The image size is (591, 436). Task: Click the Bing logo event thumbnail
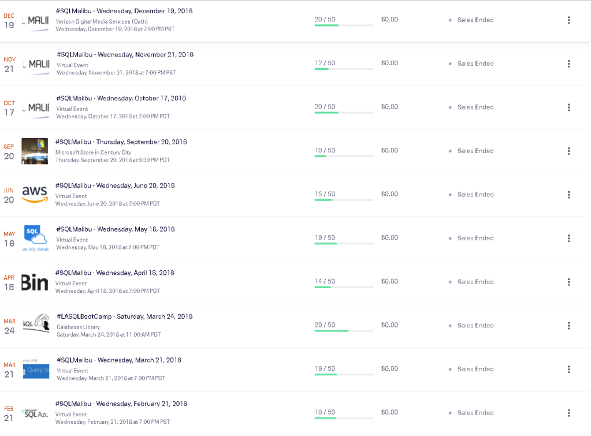point(35,282)
